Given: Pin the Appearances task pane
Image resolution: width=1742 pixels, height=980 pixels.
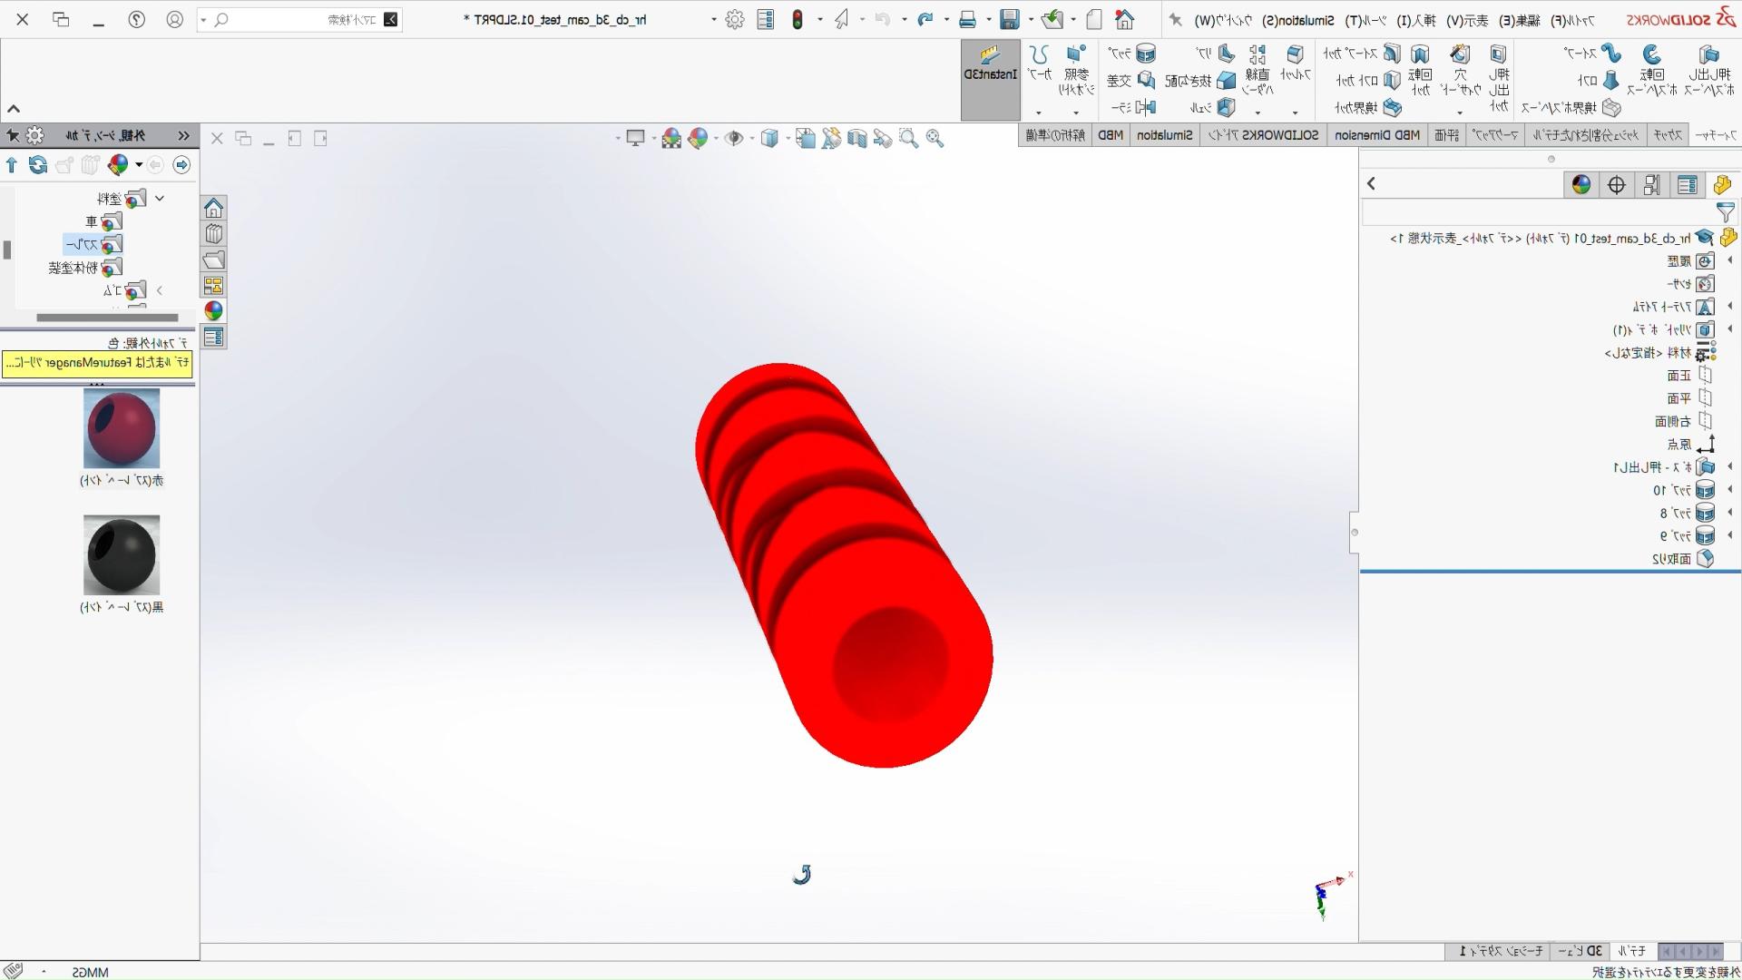Looking at the screenshot, I should point(13,136).
